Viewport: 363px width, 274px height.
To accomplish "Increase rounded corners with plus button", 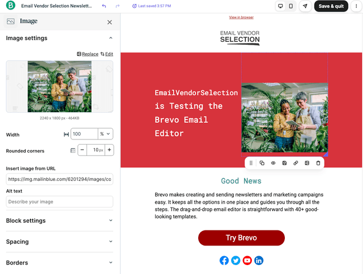I will (x=109, y=150).
